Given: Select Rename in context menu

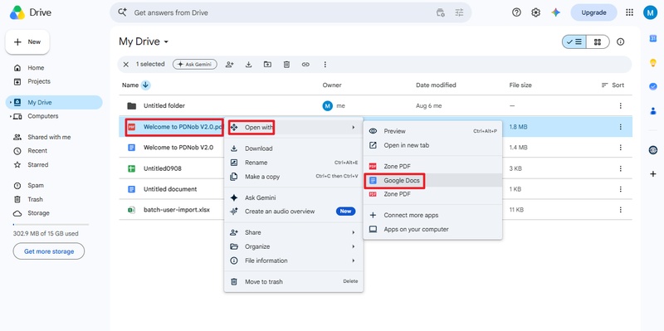Looking at the screenshot, I should [294, 163].
